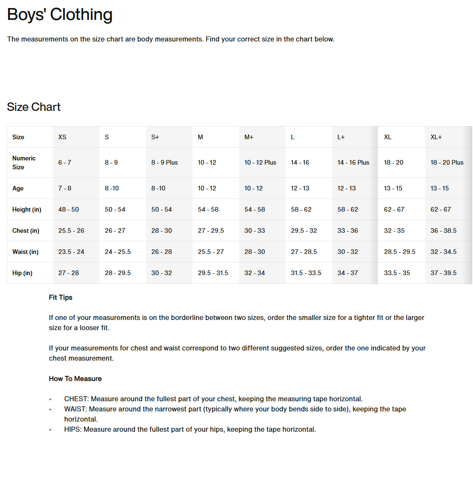Image resolution: width=473 pixels, height=477 pixels.
Task: Click the Height (in) row label
Action: [x=27, y=210]
